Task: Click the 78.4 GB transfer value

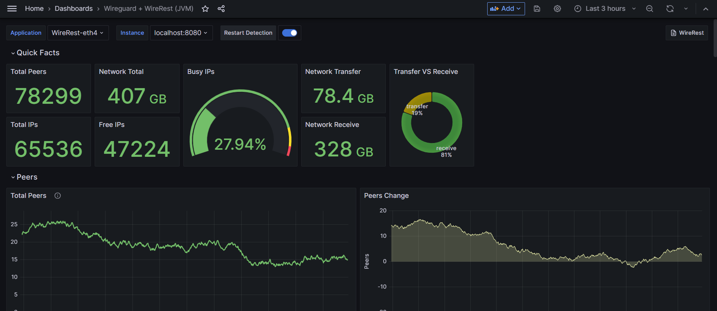Action: pos(344,96)
